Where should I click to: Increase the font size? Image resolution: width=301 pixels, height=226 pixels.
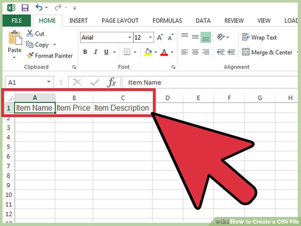click(x=160, y=37)
